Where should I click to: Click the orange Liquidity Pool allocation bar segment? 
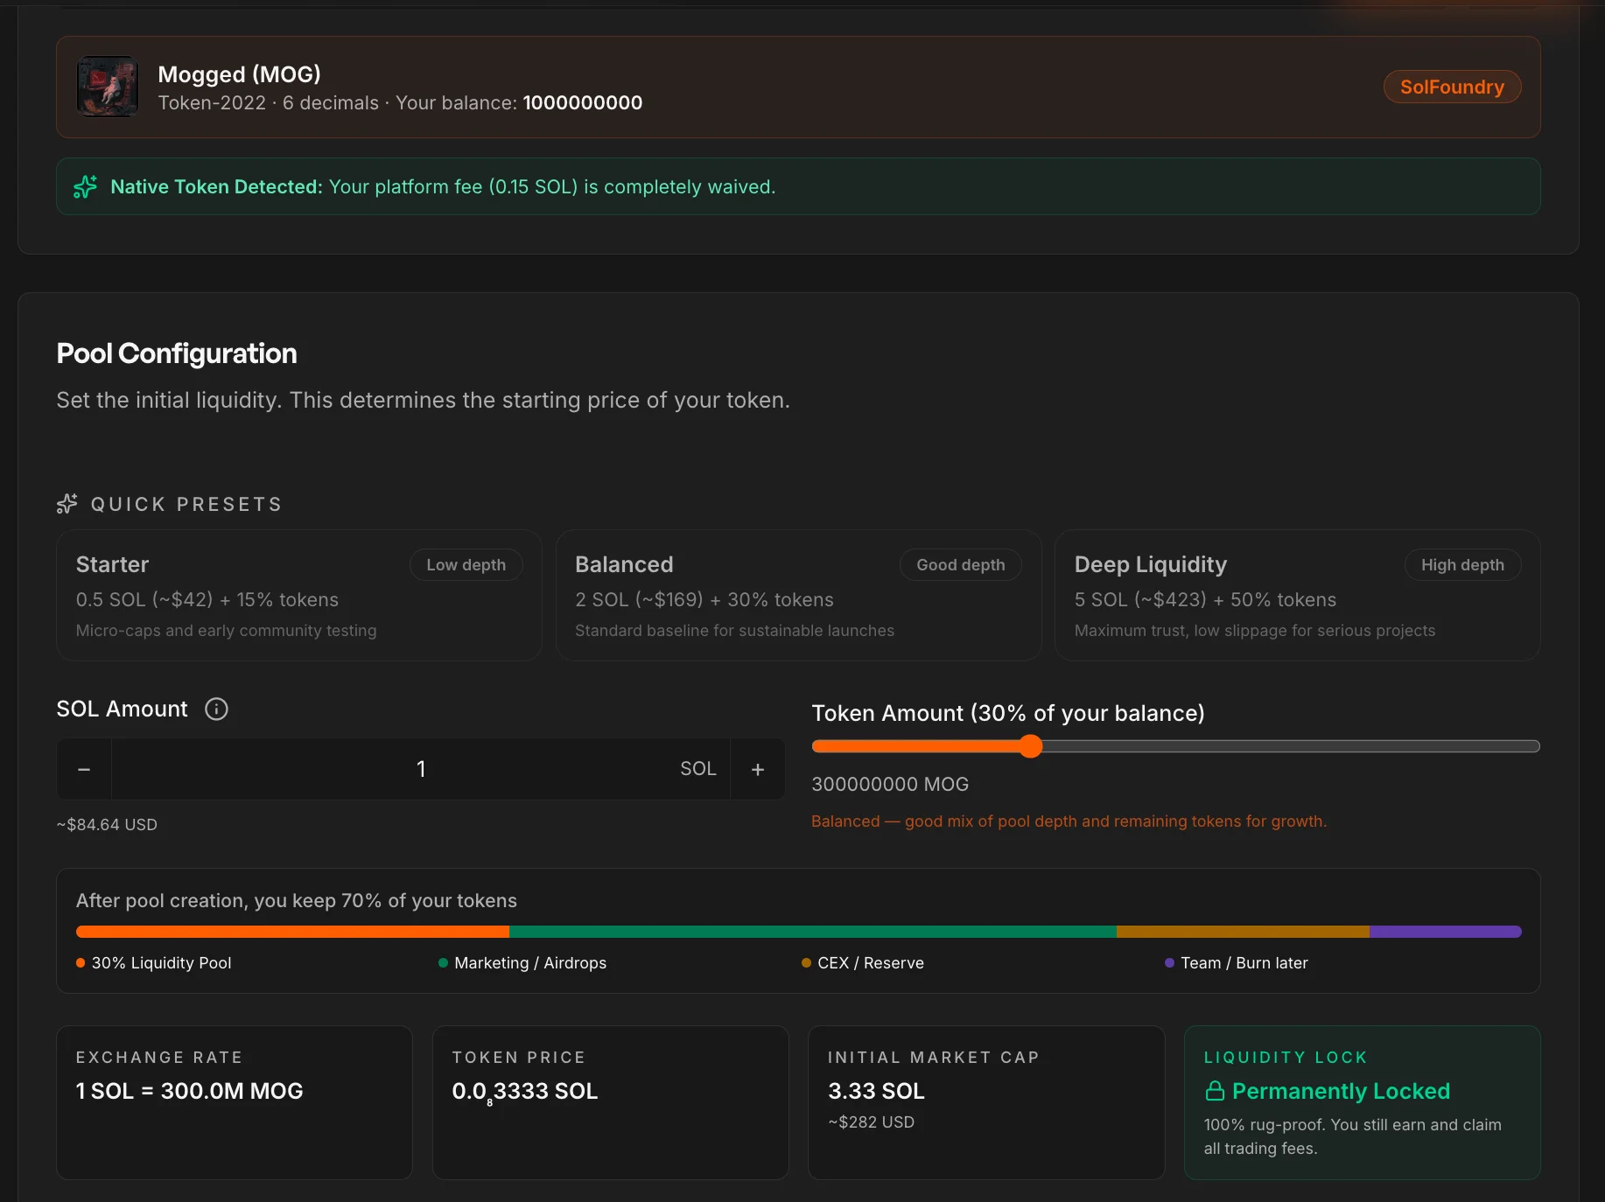pyautogui.click(x=292, y=932)
